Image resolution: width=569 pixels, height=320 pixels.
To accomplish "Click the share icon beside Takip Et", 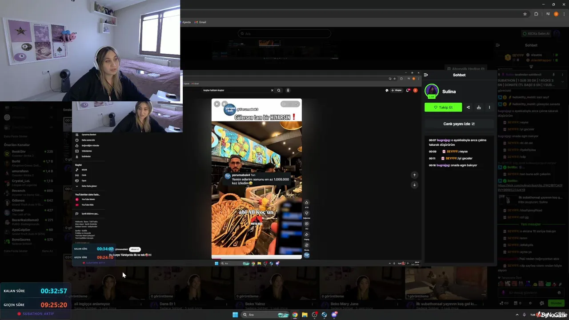I will pyautogui.click(x=468, y=107).
